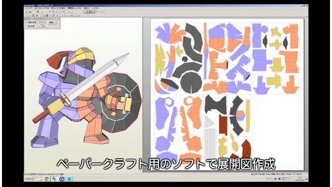
Task: Click the green arrows toolbar icon
Action: (x=63, y=11)
